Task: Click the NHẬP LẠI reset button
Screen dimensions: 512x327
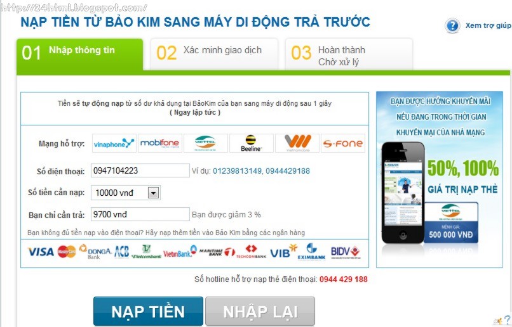Action: point(260,311)
